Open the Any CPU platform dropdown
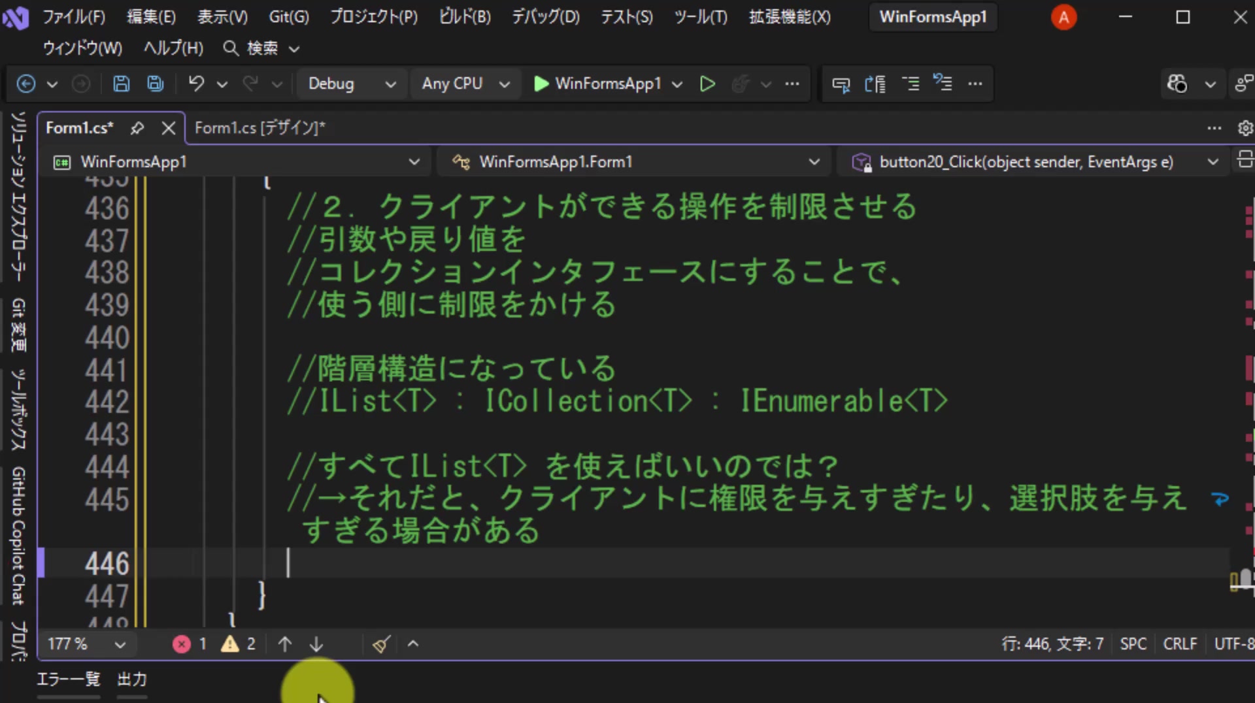Viewport: 1255px width, 703px height. coord(465,84)
